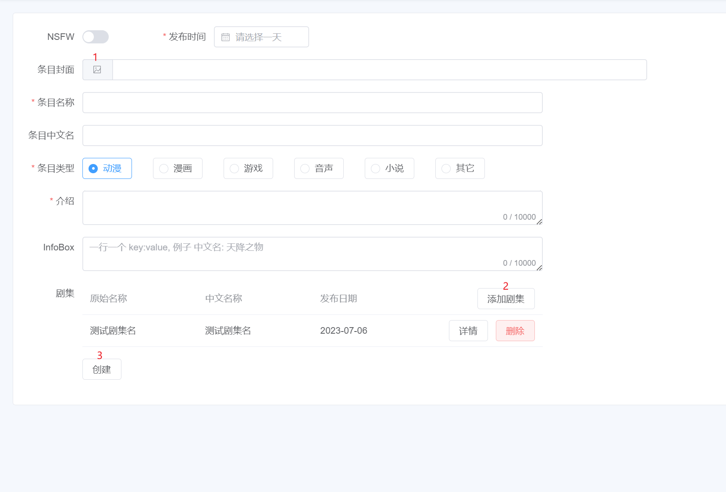Screen dimensions: 726x492
Task: Click the 中文名称 column header
Action: [x=224, y=299]
